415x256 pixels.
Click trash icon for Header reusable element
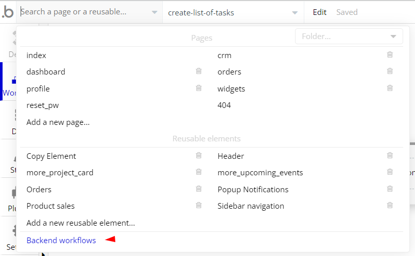pyautogui.click(x=390, y=156)
